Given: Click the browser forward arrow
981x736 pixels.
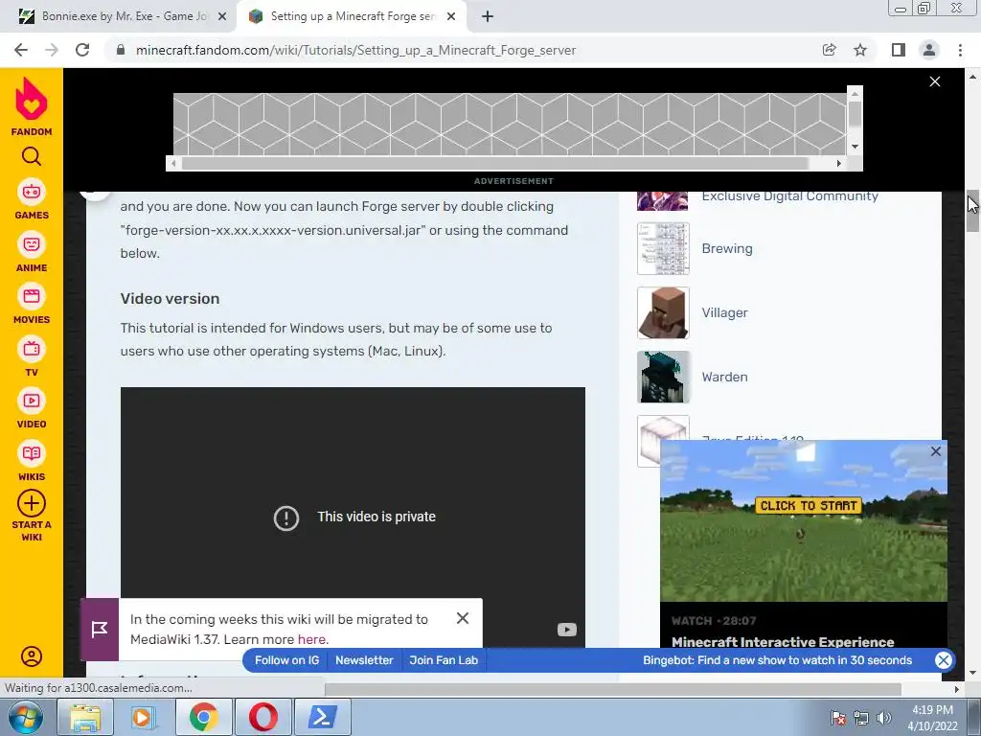Looking at the screenshot, I should (x=52, y=50).
